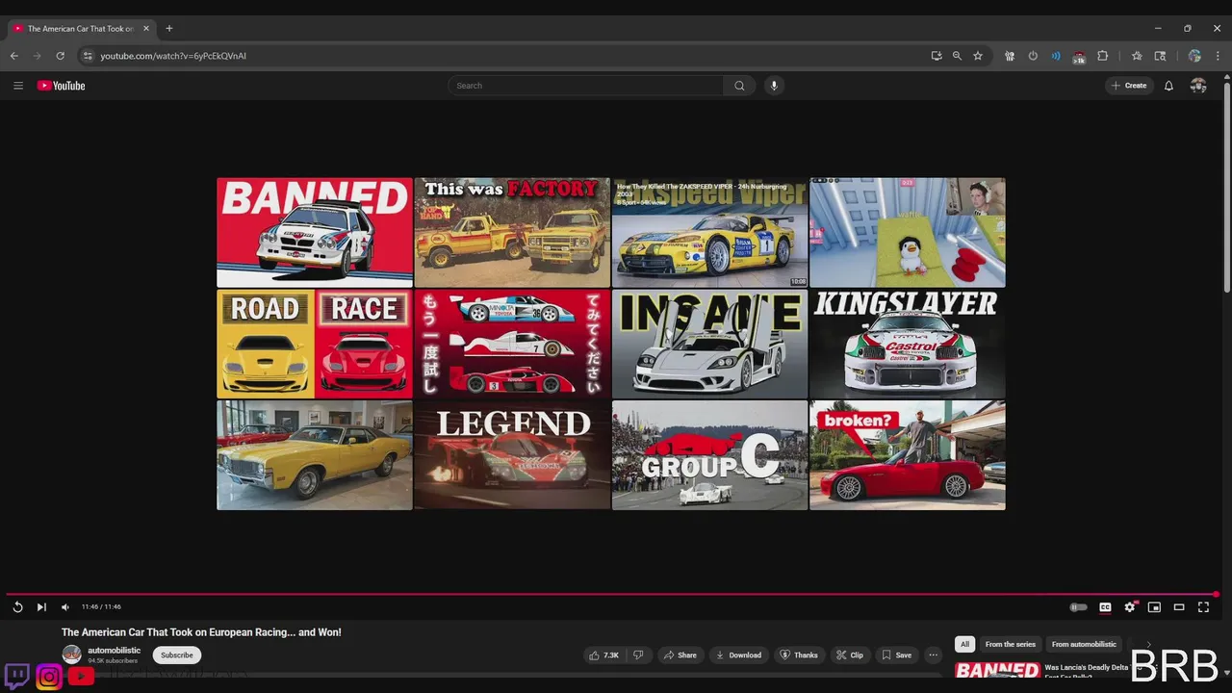Click the Instagram overlay icon
The height and width of the screenshot is (693, 1232).
coord(49,677)
